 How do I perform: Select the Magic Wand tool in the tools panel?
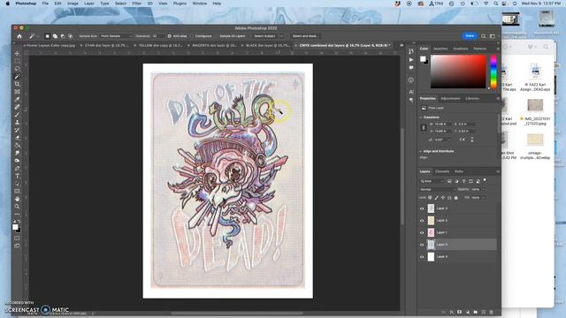click(17, 77)
